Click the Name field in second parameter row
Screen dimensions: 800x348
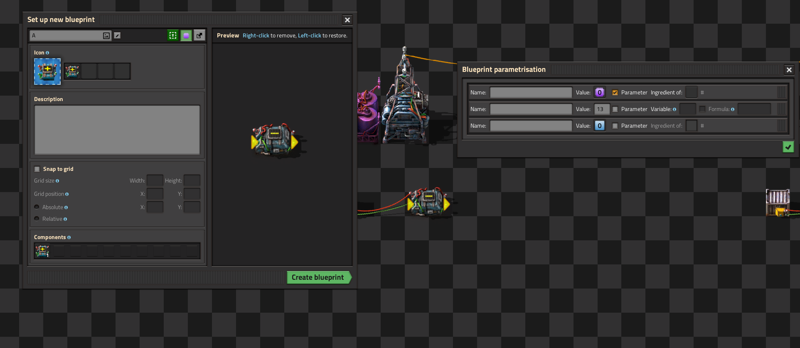[531, 109]
